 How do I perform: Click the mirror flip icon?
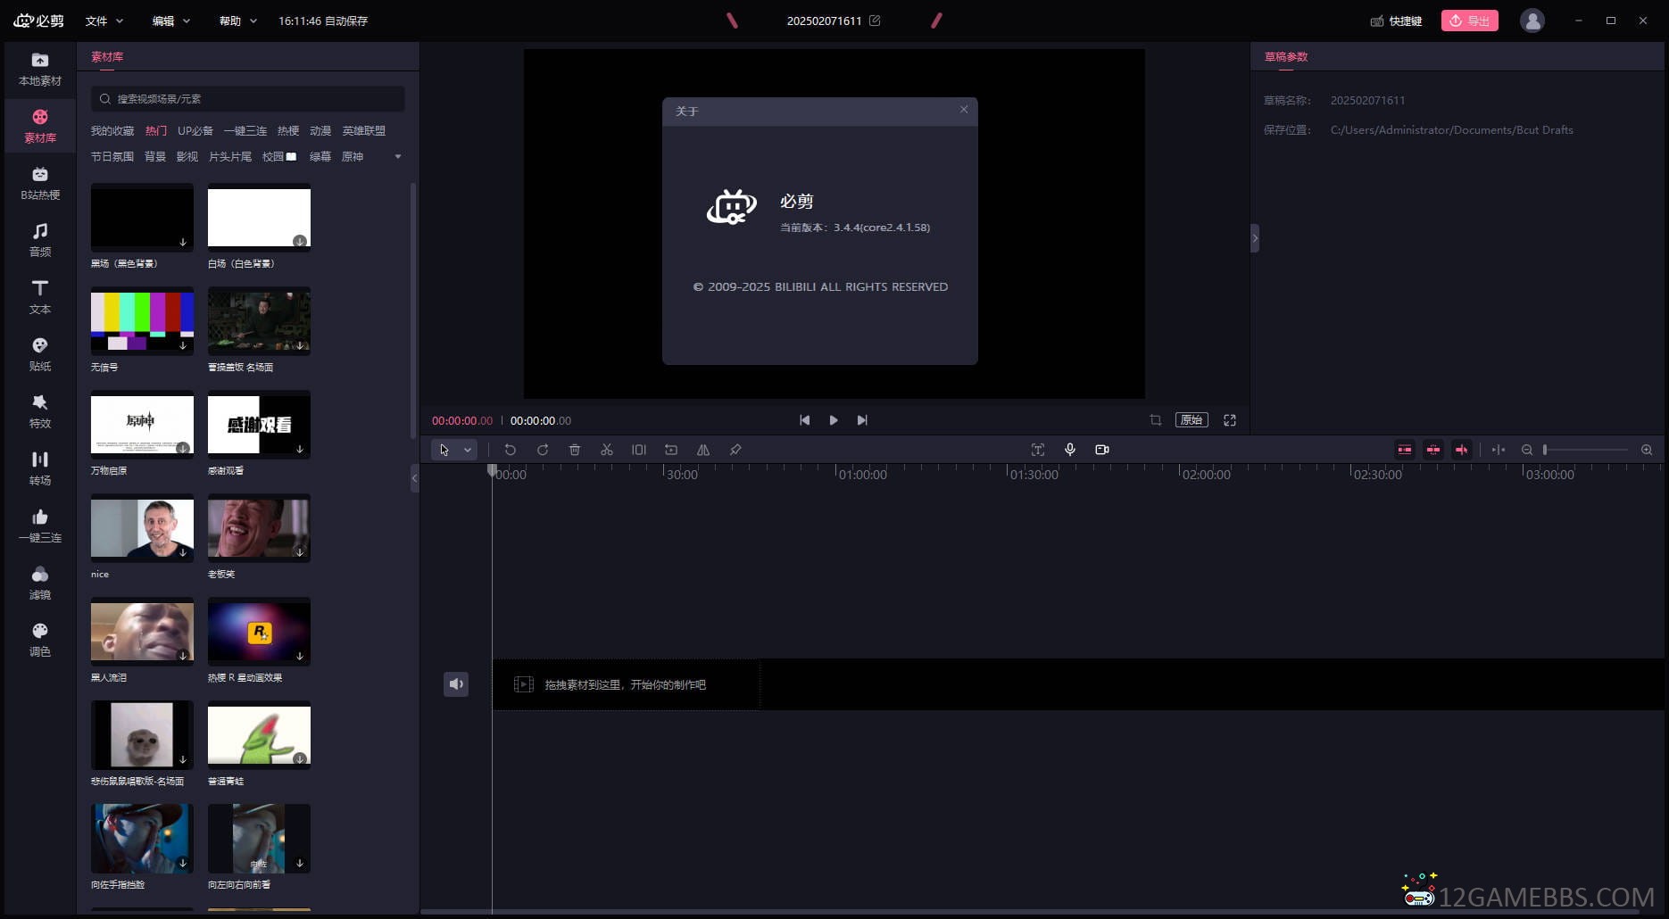pyautogui.click(x=703, y=450)
